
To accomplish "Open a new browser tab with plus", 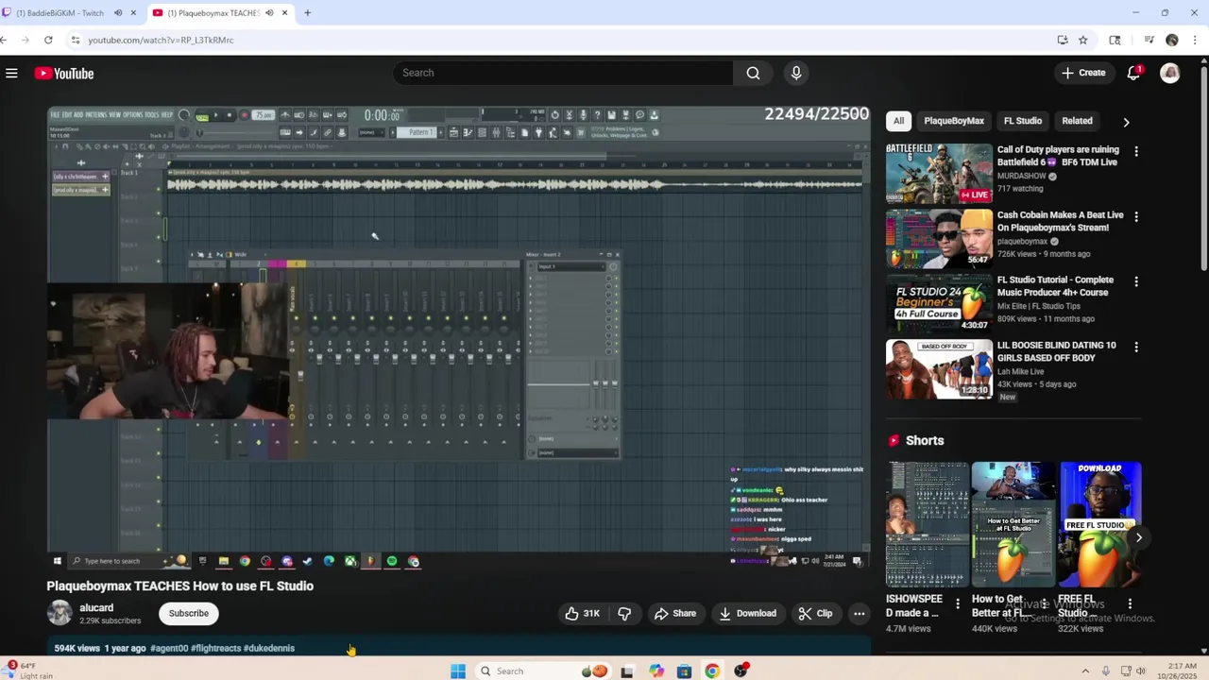I will click(307, 13).
